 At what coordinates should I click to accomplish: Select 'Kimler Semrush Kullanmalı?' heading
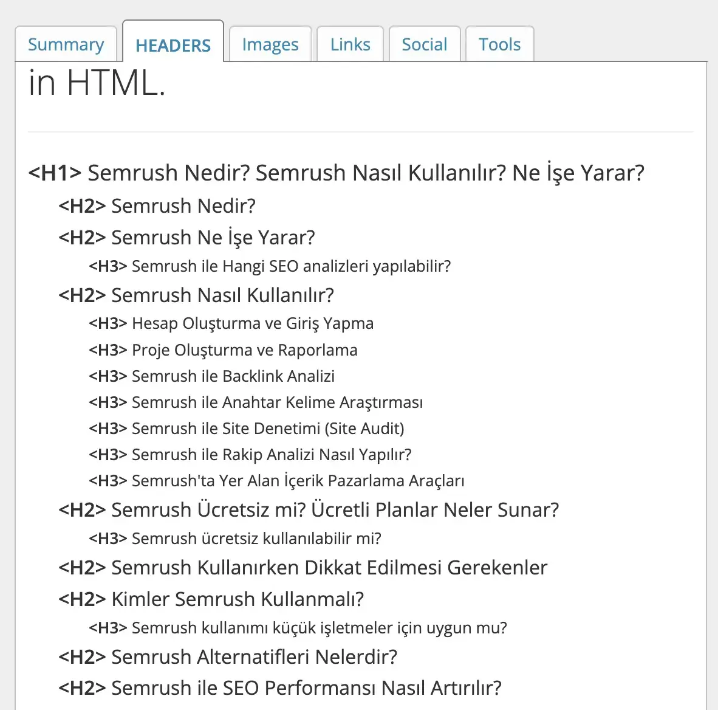coord(211,599)
